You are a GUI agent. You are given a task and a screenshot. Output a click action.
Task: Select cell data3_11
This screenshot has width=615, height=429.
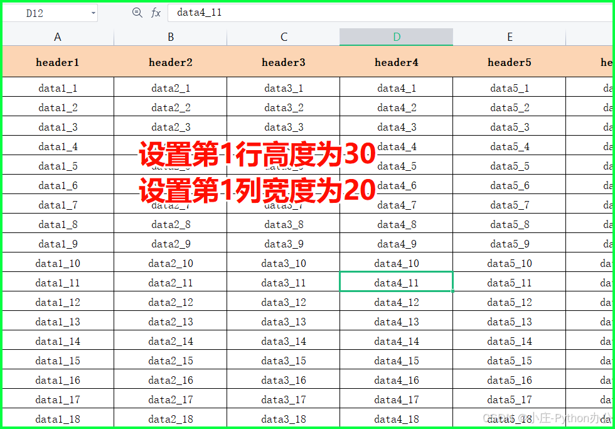284,282
